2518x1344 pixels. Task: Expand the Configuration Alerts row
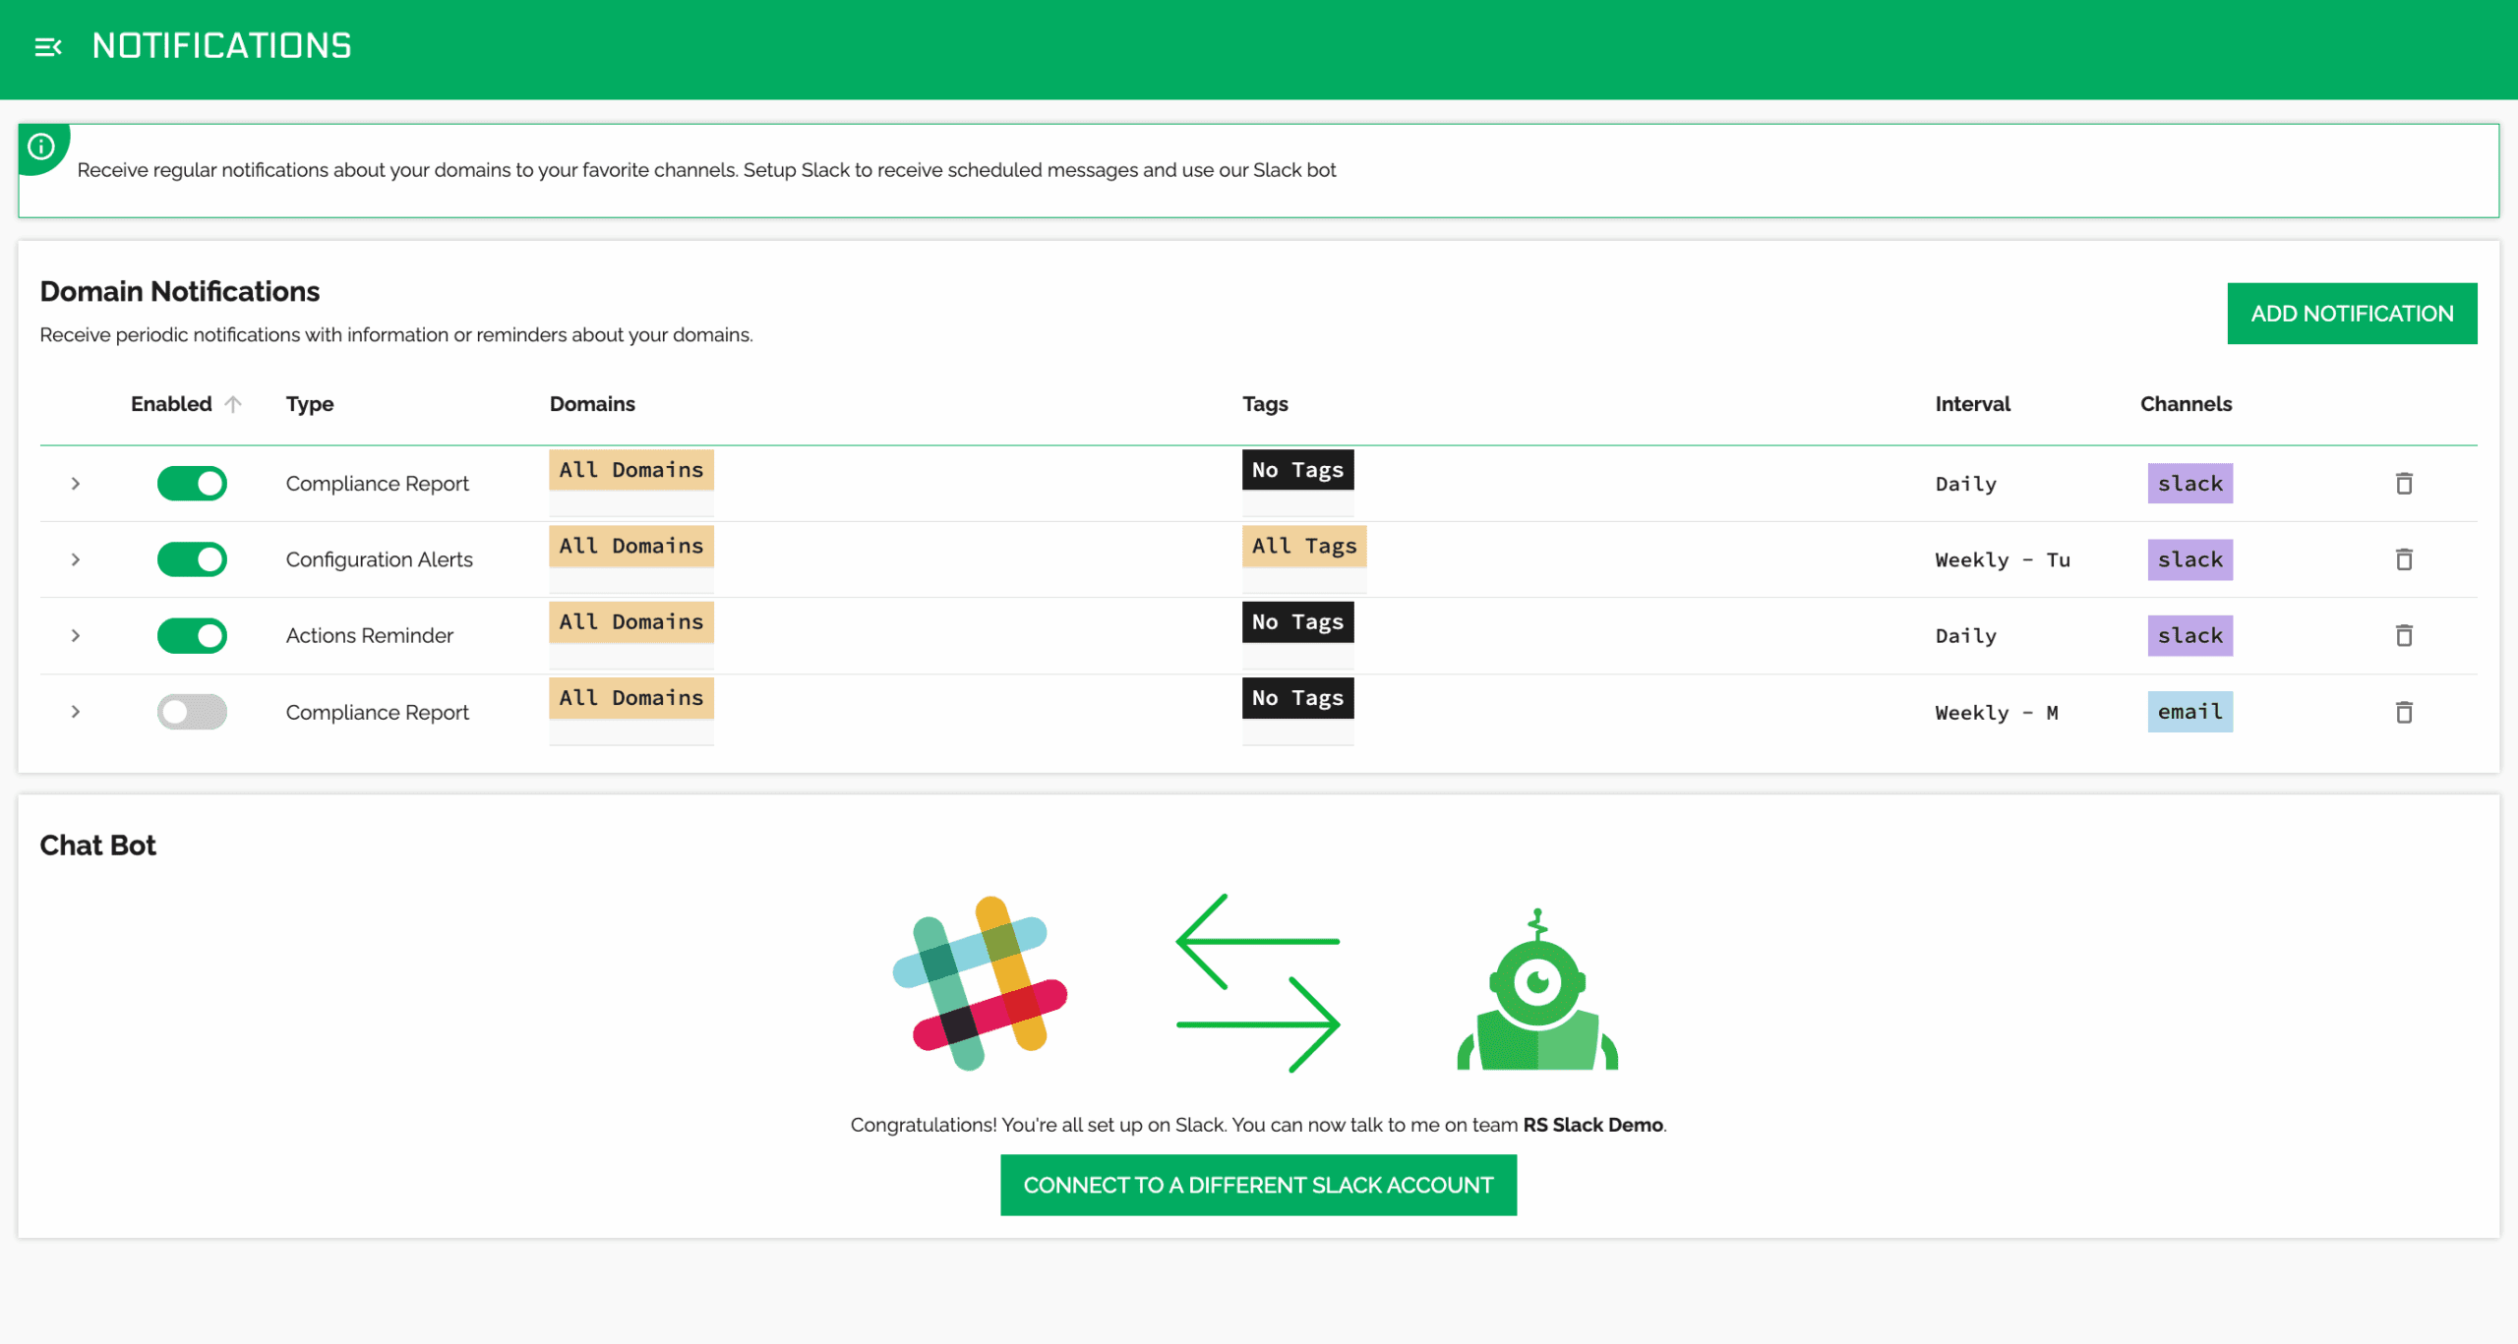[x=76, y=559]
